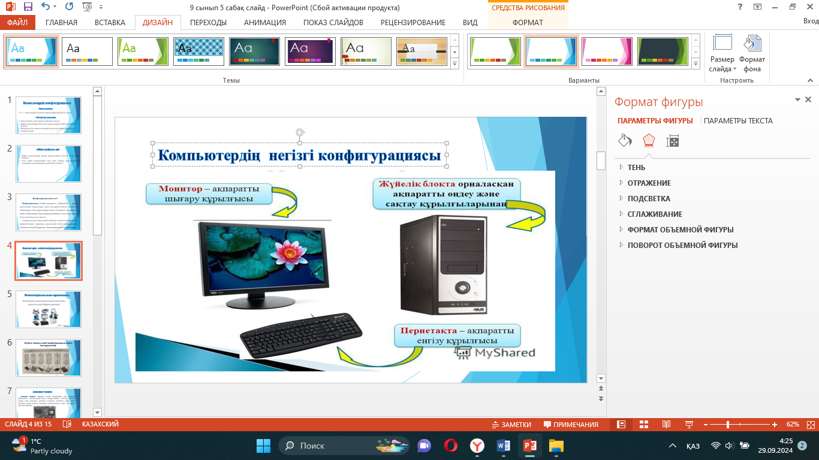The image size is (819, 460).
Task: Switch to Slide Sorter view
Action: pos(643,425)
